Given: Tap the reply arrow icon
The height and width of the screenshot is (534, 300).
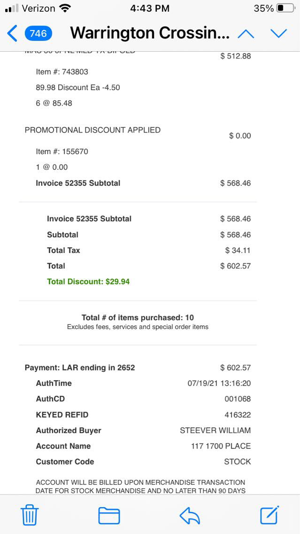Looking at the screenshot, I should pyautogui.click(x=190, y=516).
